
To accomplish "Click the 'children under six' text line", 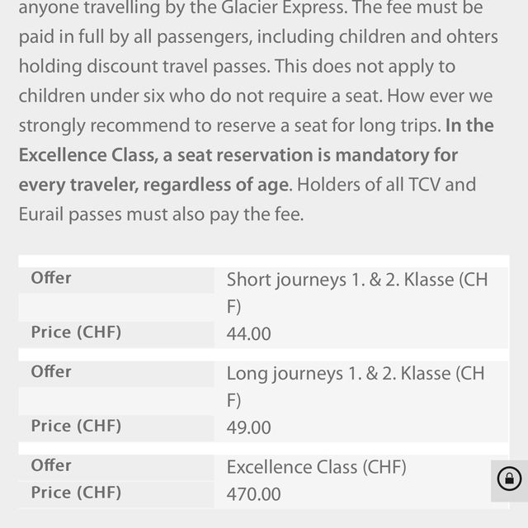I will point(92,96).
